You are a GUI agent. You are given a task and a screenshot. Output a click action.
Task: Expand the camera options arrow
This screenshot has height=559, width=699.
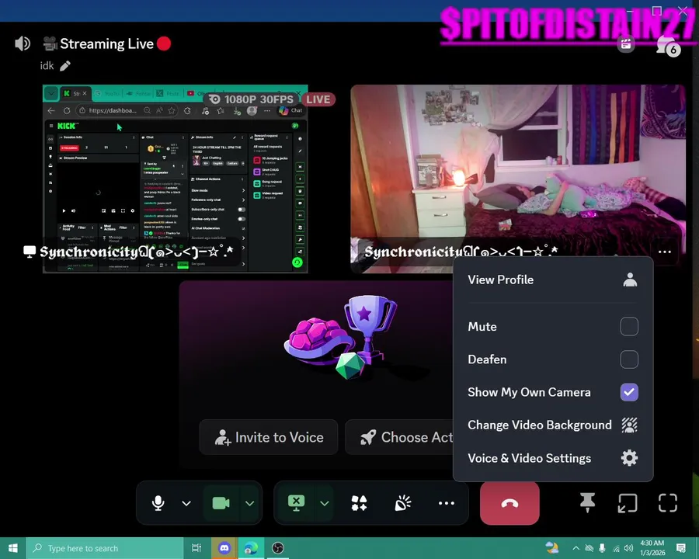tap(249, 503)
